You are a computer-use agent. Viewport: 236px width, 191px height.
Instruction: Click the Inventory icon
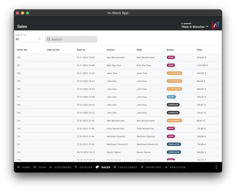[142, 167]
